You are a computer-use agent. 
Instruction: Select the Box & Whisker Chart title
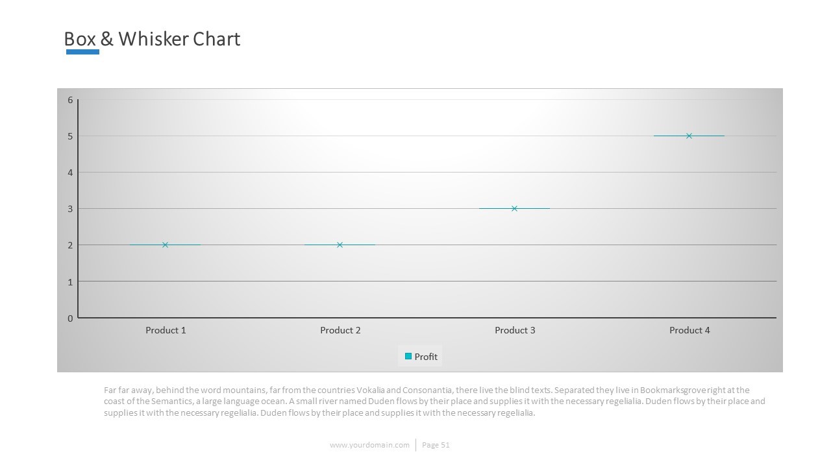pyautogui.click(x=152, y=39)
